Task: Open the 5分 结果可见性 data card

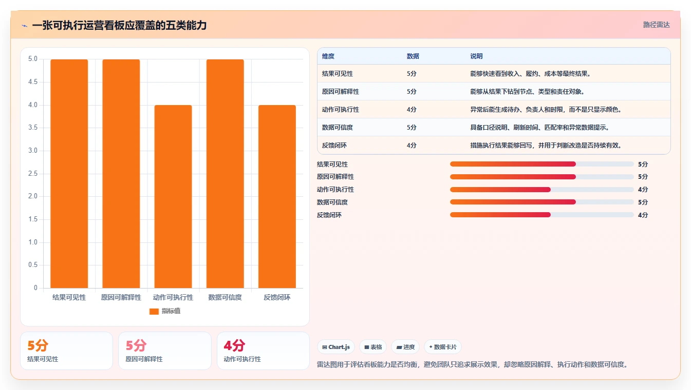Action: pyautogui.click(x=66, y=351)
